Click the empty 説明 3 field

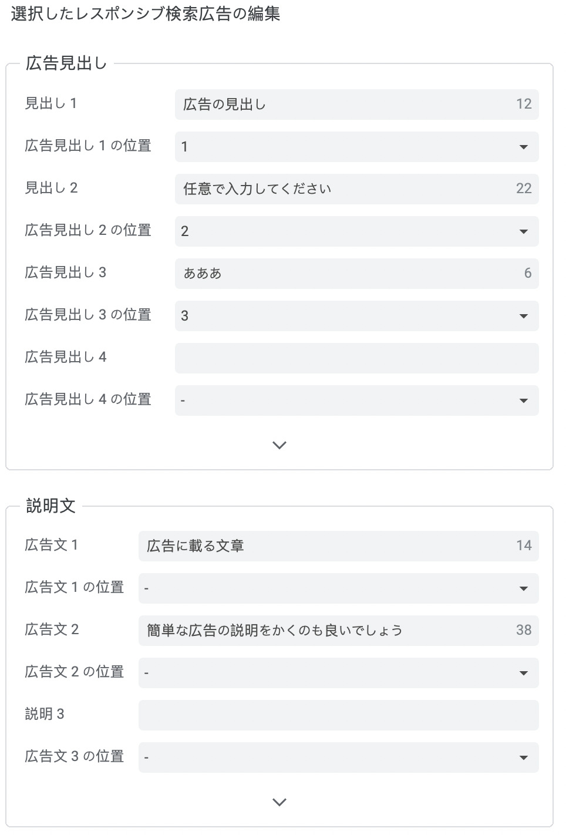coord(338,715)
